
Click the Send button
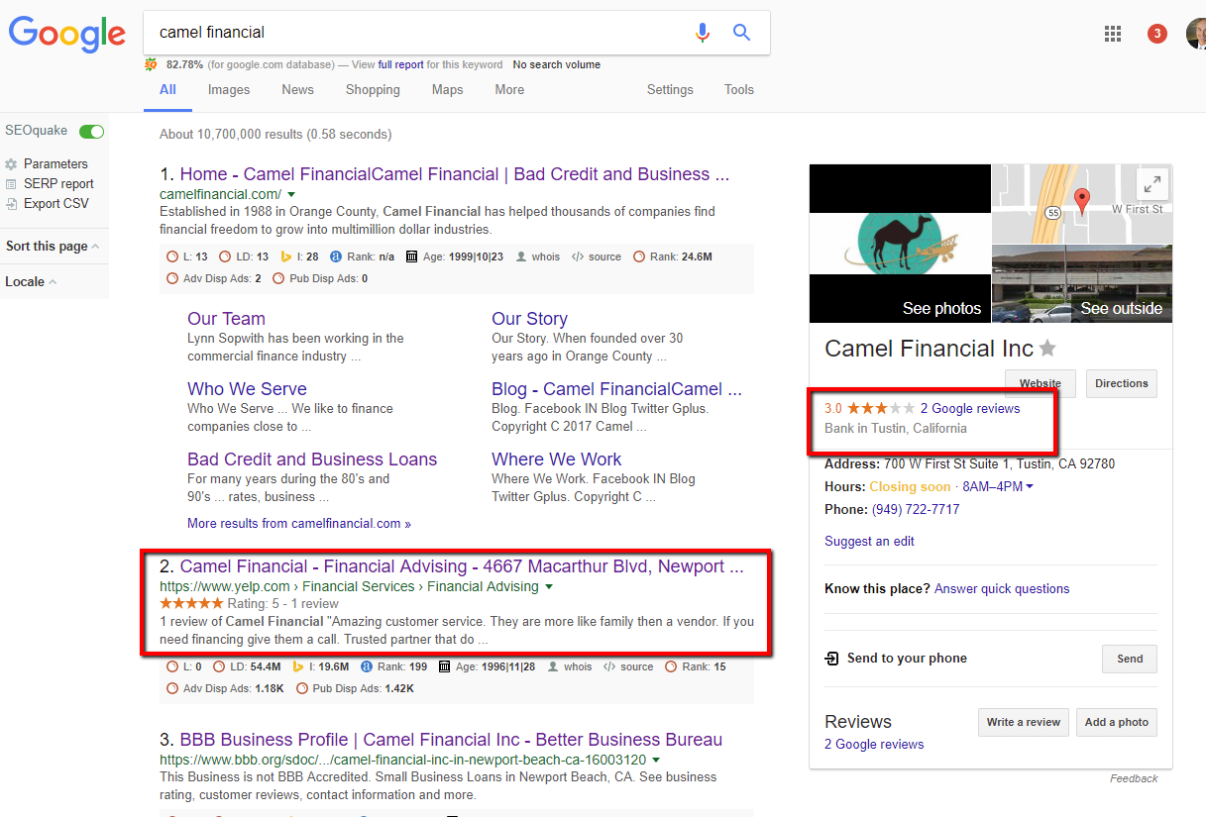(1129, 659)
